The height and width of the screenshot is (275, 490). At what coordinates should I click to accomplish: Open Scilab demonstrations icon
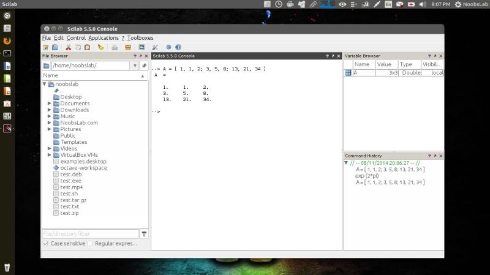[x=169, y=48]
